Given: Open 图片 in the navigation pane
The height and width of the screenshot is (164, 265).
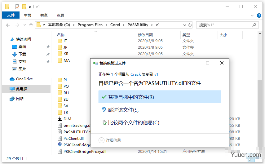Looking at the screenshot, I should 22,69.
